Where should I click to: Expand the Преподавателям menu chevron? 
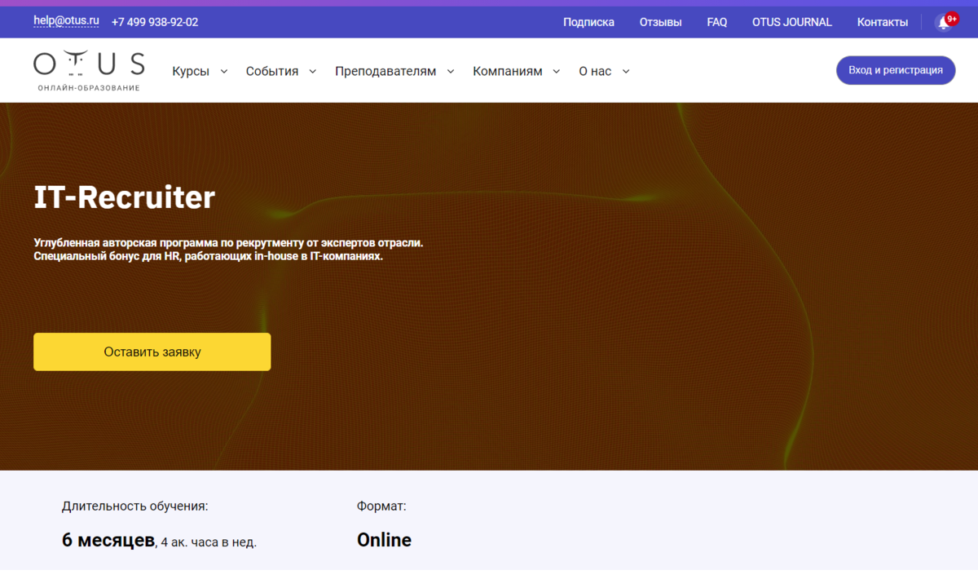(x=451, y=72)
